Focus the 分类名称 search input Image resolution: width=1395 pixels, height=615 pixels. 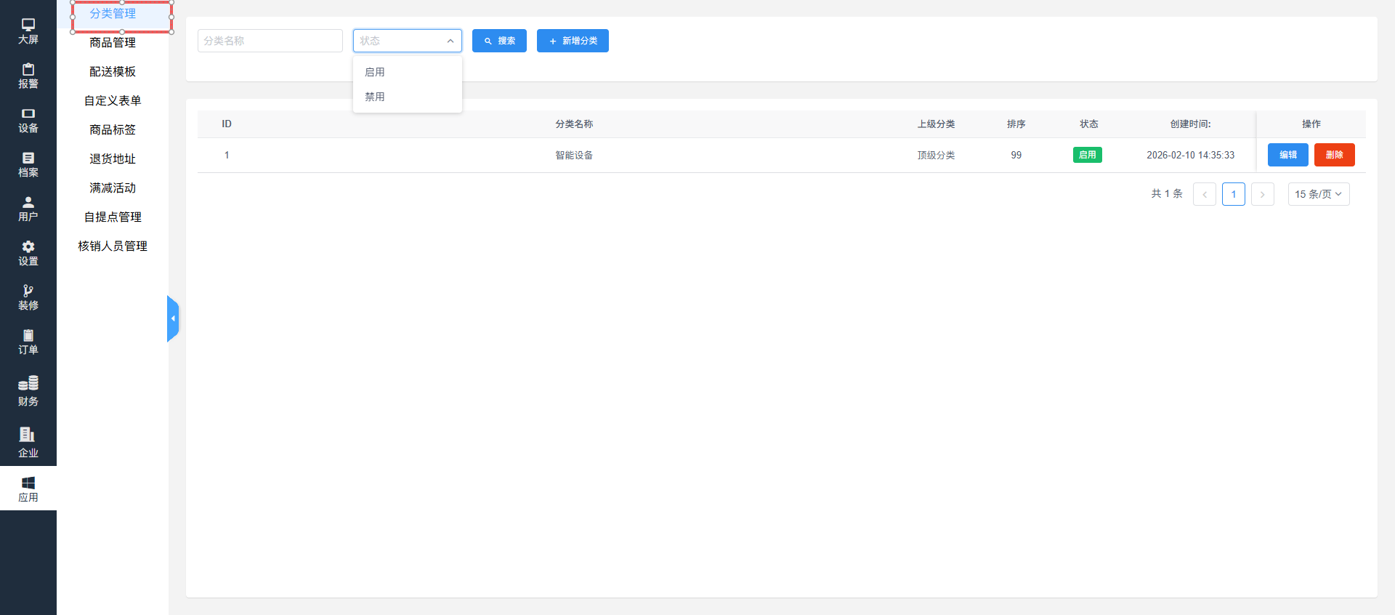tap(270, 41)
